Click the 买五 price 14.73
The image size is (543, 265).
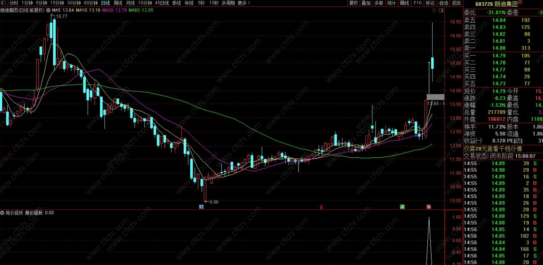coord(498,83)
